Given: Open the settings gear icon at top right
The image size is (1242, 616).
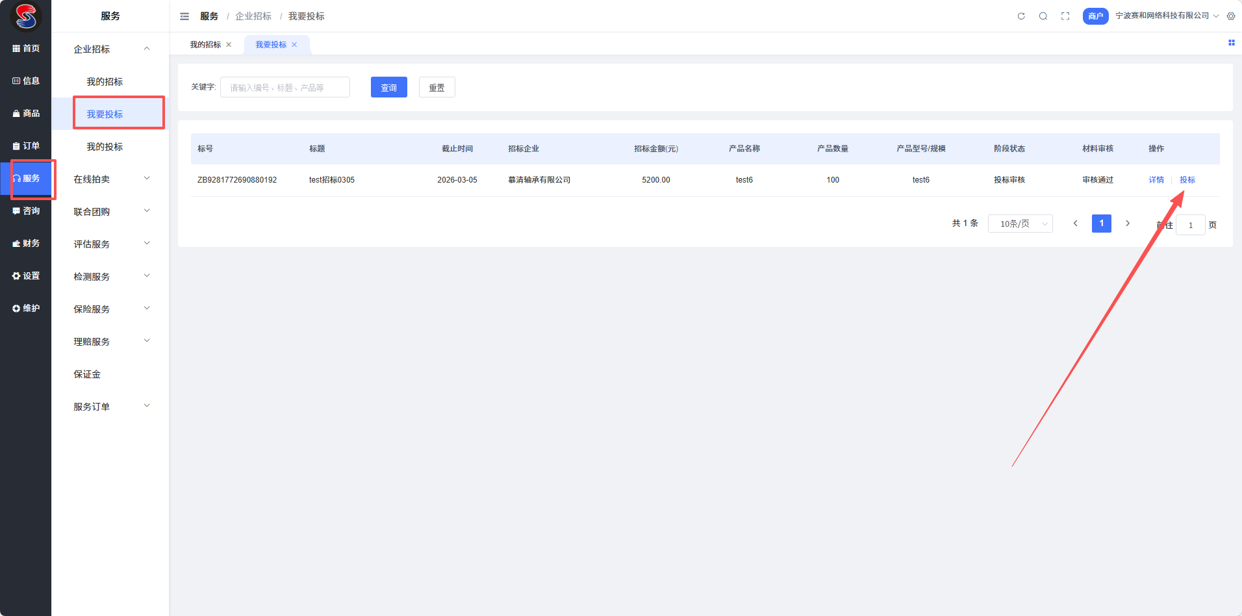Looking at the screenshot, I should tap(1231, 16).
